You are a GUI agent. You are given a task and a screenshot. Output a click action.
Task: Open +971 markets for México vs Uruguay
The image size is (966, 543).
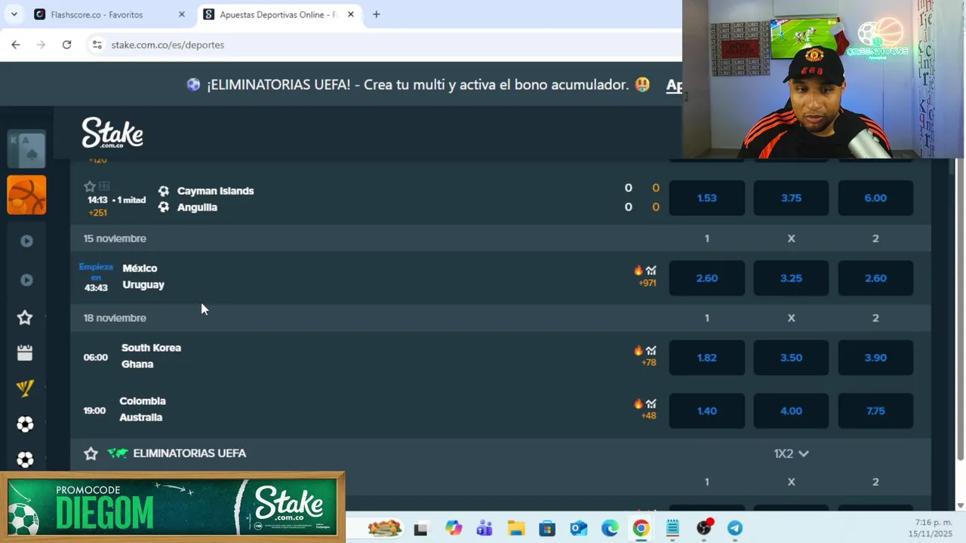click(x=648, y=284)
